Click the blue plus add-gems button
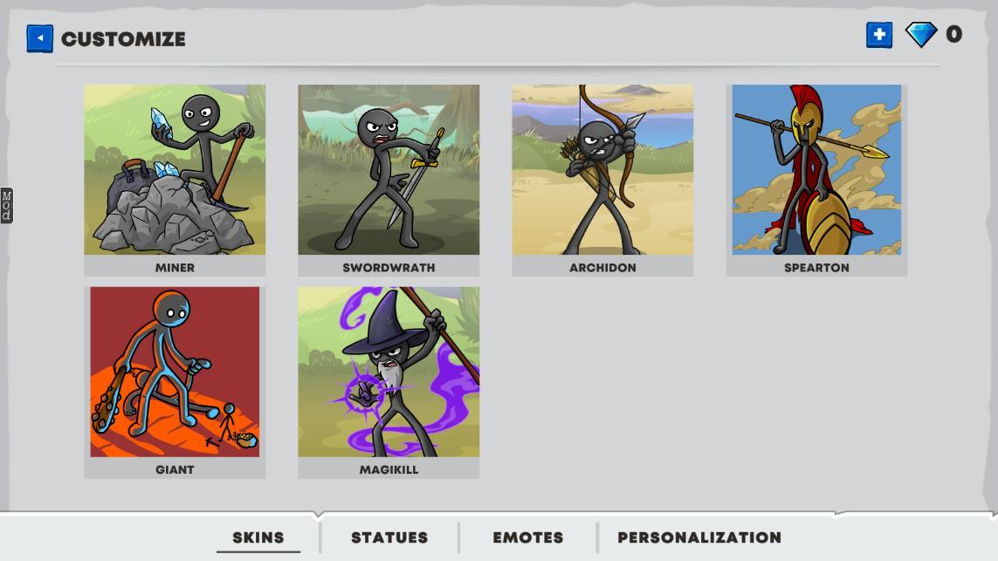 click(879, 35)
